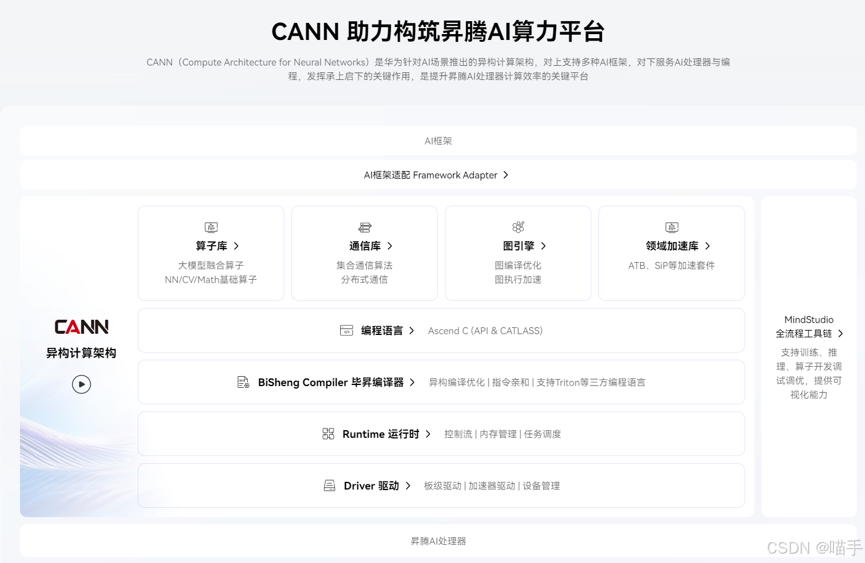Click the text 图编译优化
Image resolution: width=865 pixels, height=563 pixels.
pos(518,266)
